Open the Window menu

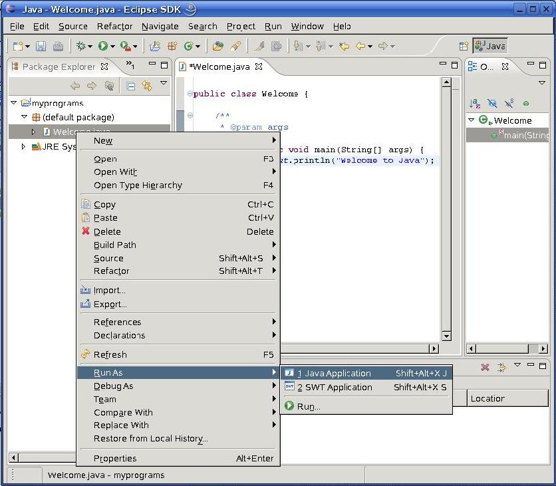(x=307, y=27)
